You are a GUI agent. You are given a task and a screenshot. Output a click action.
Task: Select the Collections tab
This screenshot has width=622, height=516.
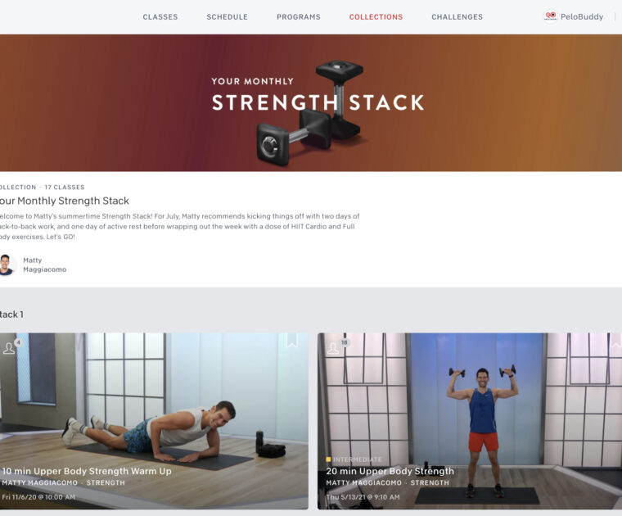[376, 17]
